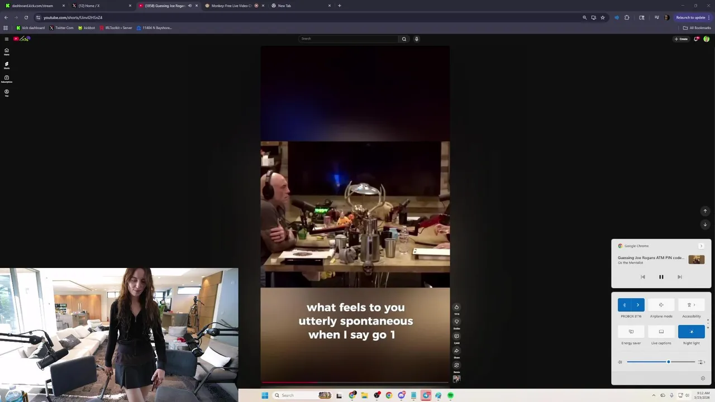Open YouTube notifications bell
This screenshot has height=402, width=715.
pos(696,39)
